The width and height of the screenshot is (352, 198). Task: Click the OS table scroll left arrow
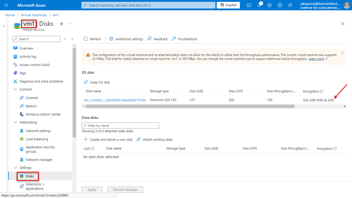83,106
